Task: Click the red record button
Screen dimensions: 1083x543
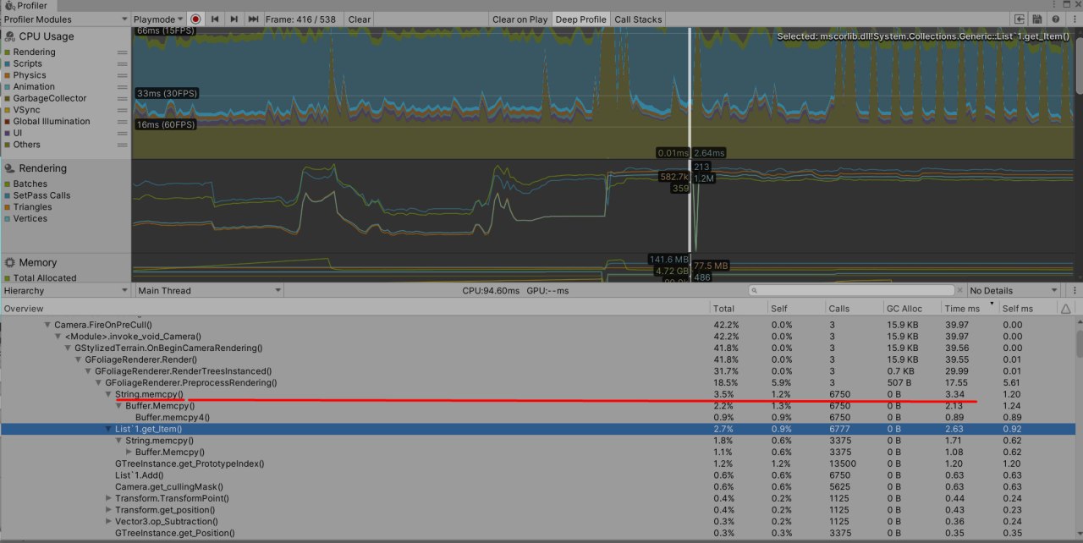Action: (195, 19)
